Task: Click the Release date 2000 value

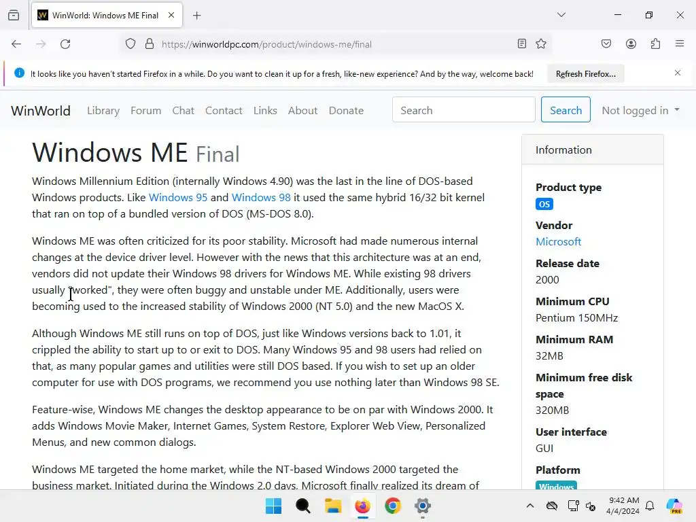Action: [x=547, y=279]
